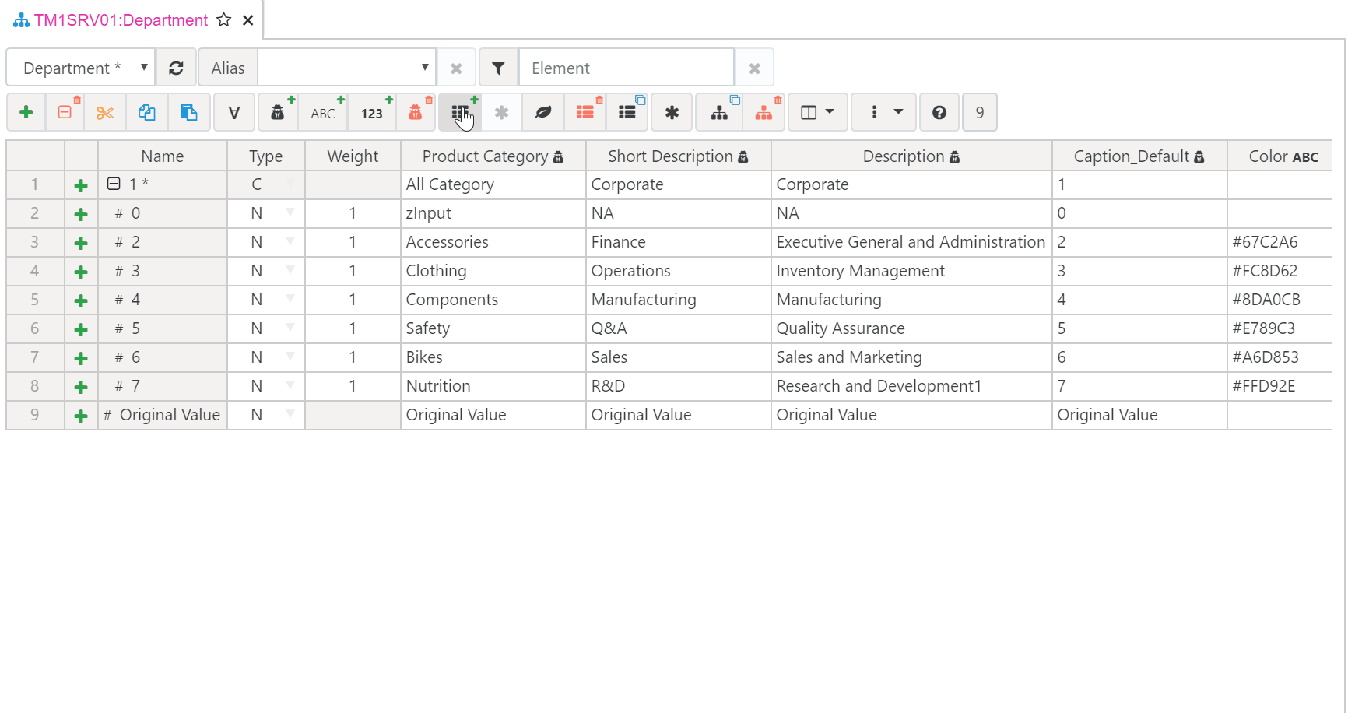Image resolution: width=1348 pixels, height=713 pixels.
Task: Collapse the consolidated element 1
Action: (x=112, y=184)
